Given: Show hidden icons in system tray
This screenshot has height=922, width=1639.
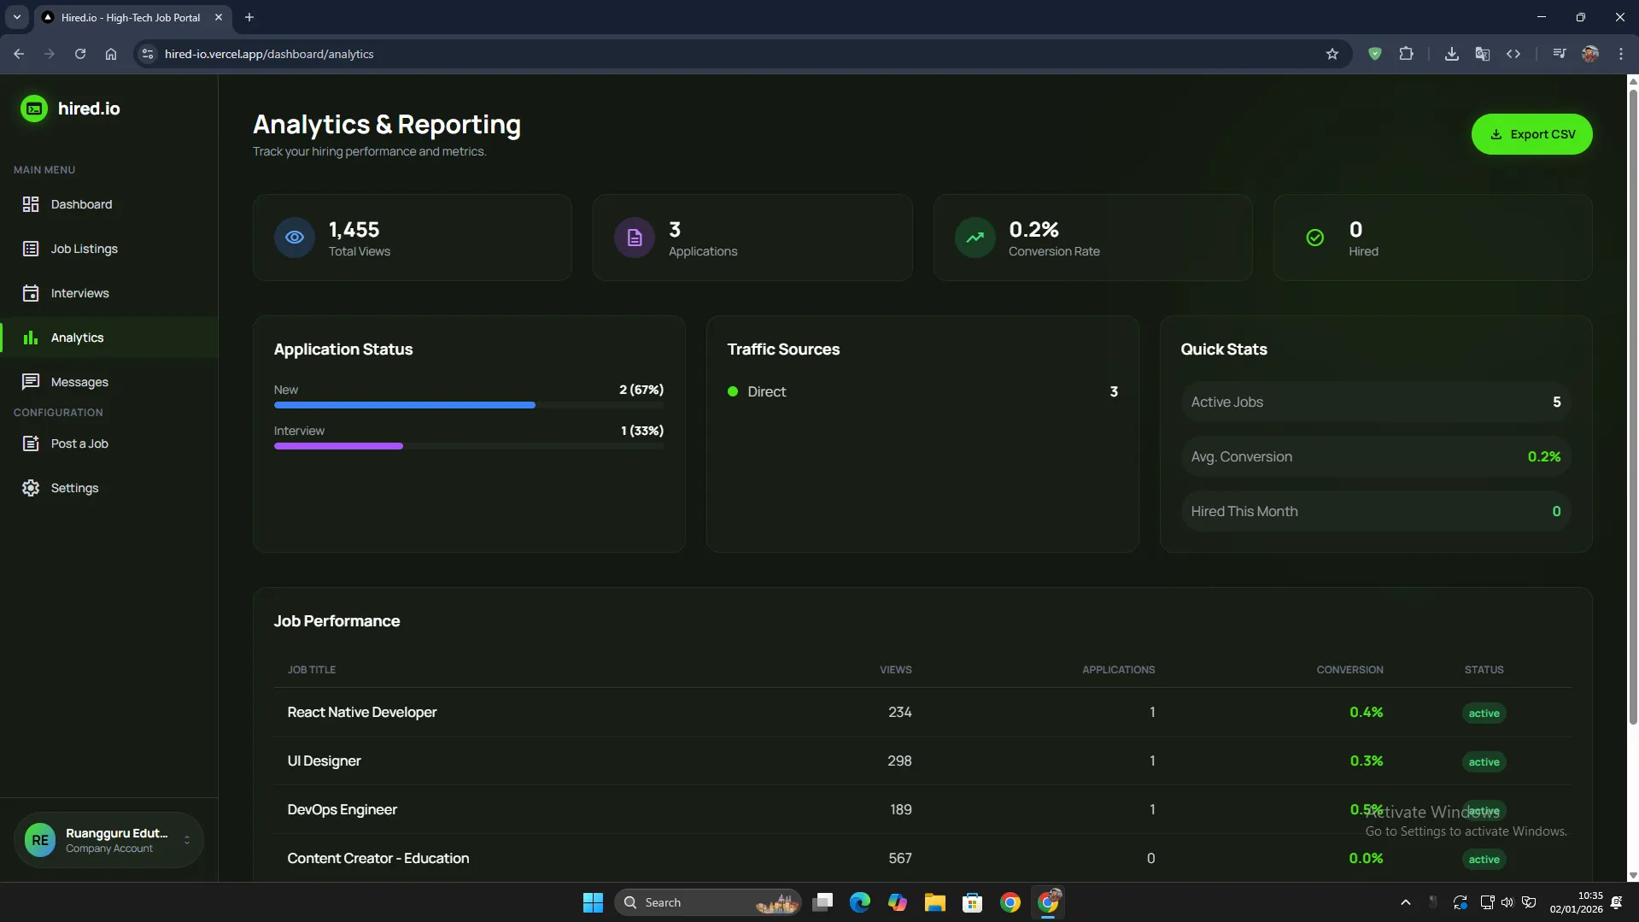Looking at the screenshot, I should coord(1405,902).
